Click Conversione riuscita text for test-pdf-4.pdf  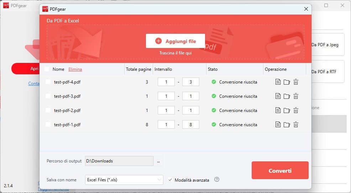click(x=238, y=82)
